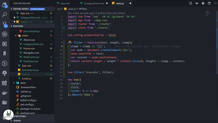Click the icon beside .browserslistrc
The width and height of the screenshot is (218, 123).
click(17, 87)
